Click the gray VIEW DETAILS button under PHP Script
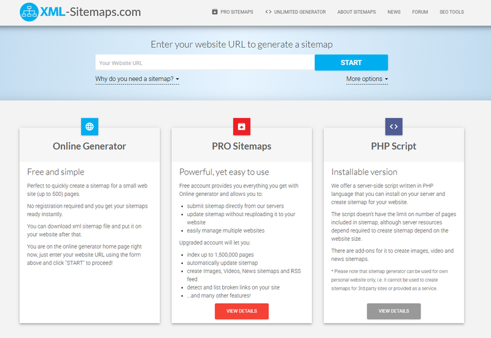The image size is (491, 338). pyautogui.click(x=393, y=311)
